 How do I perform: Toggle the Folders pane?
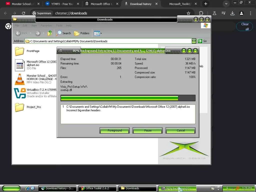point(82,33)
